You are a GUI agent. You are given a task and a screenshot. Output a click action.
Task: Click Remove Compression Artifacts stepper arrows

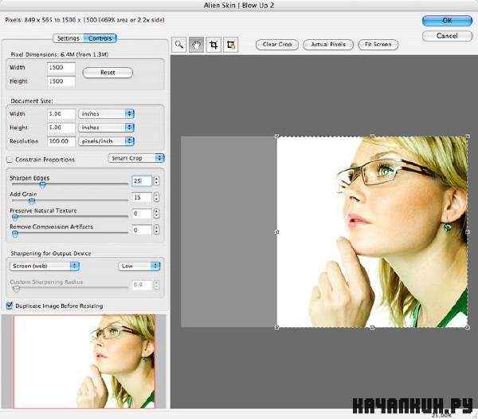[x=156, y=230]
